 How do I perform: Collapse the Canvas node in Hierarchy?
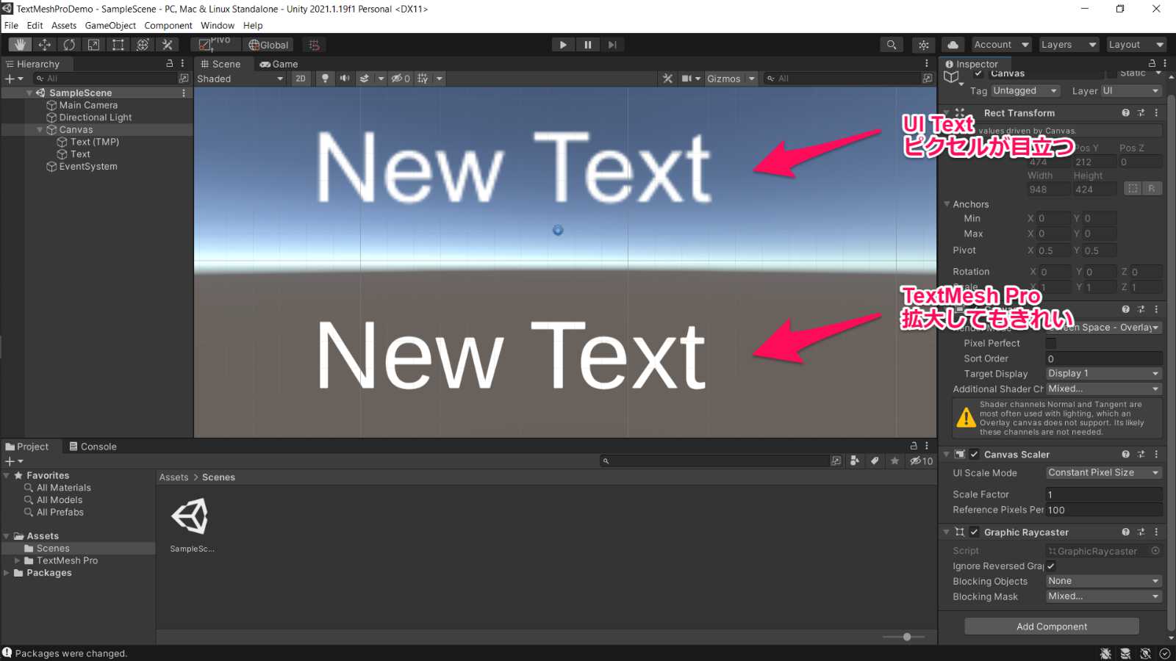pos(40,130)
